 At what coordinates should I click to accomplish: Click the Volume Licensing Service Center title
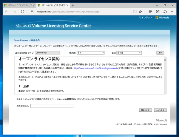[53, 26]
